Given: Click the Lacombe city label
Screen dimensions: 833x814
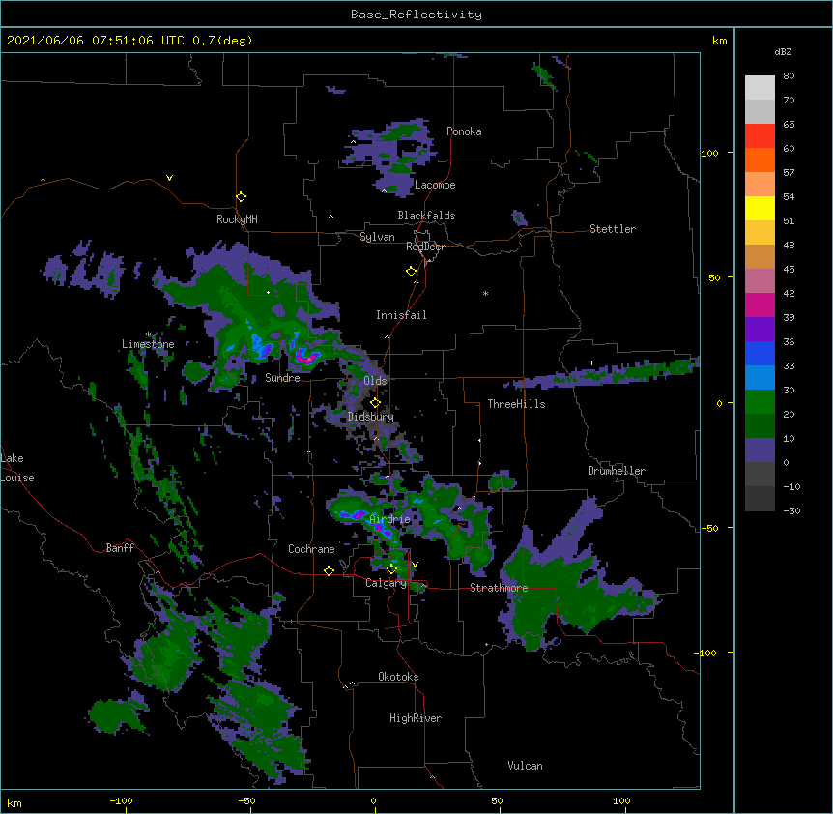Looking at the screenshot, I should (x=435, y=185).
